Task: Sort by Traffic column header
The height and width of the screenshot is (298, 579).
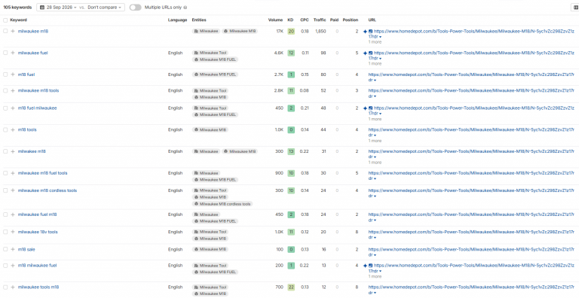Action: 320,20
